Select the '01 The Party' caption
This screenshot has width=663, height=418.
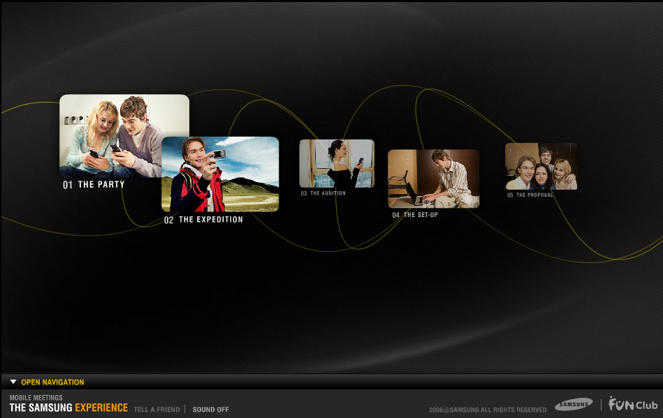94,184
